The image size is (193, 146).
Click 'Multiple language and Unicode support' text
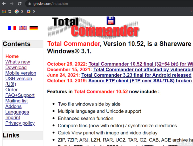(x=99, y=111)
